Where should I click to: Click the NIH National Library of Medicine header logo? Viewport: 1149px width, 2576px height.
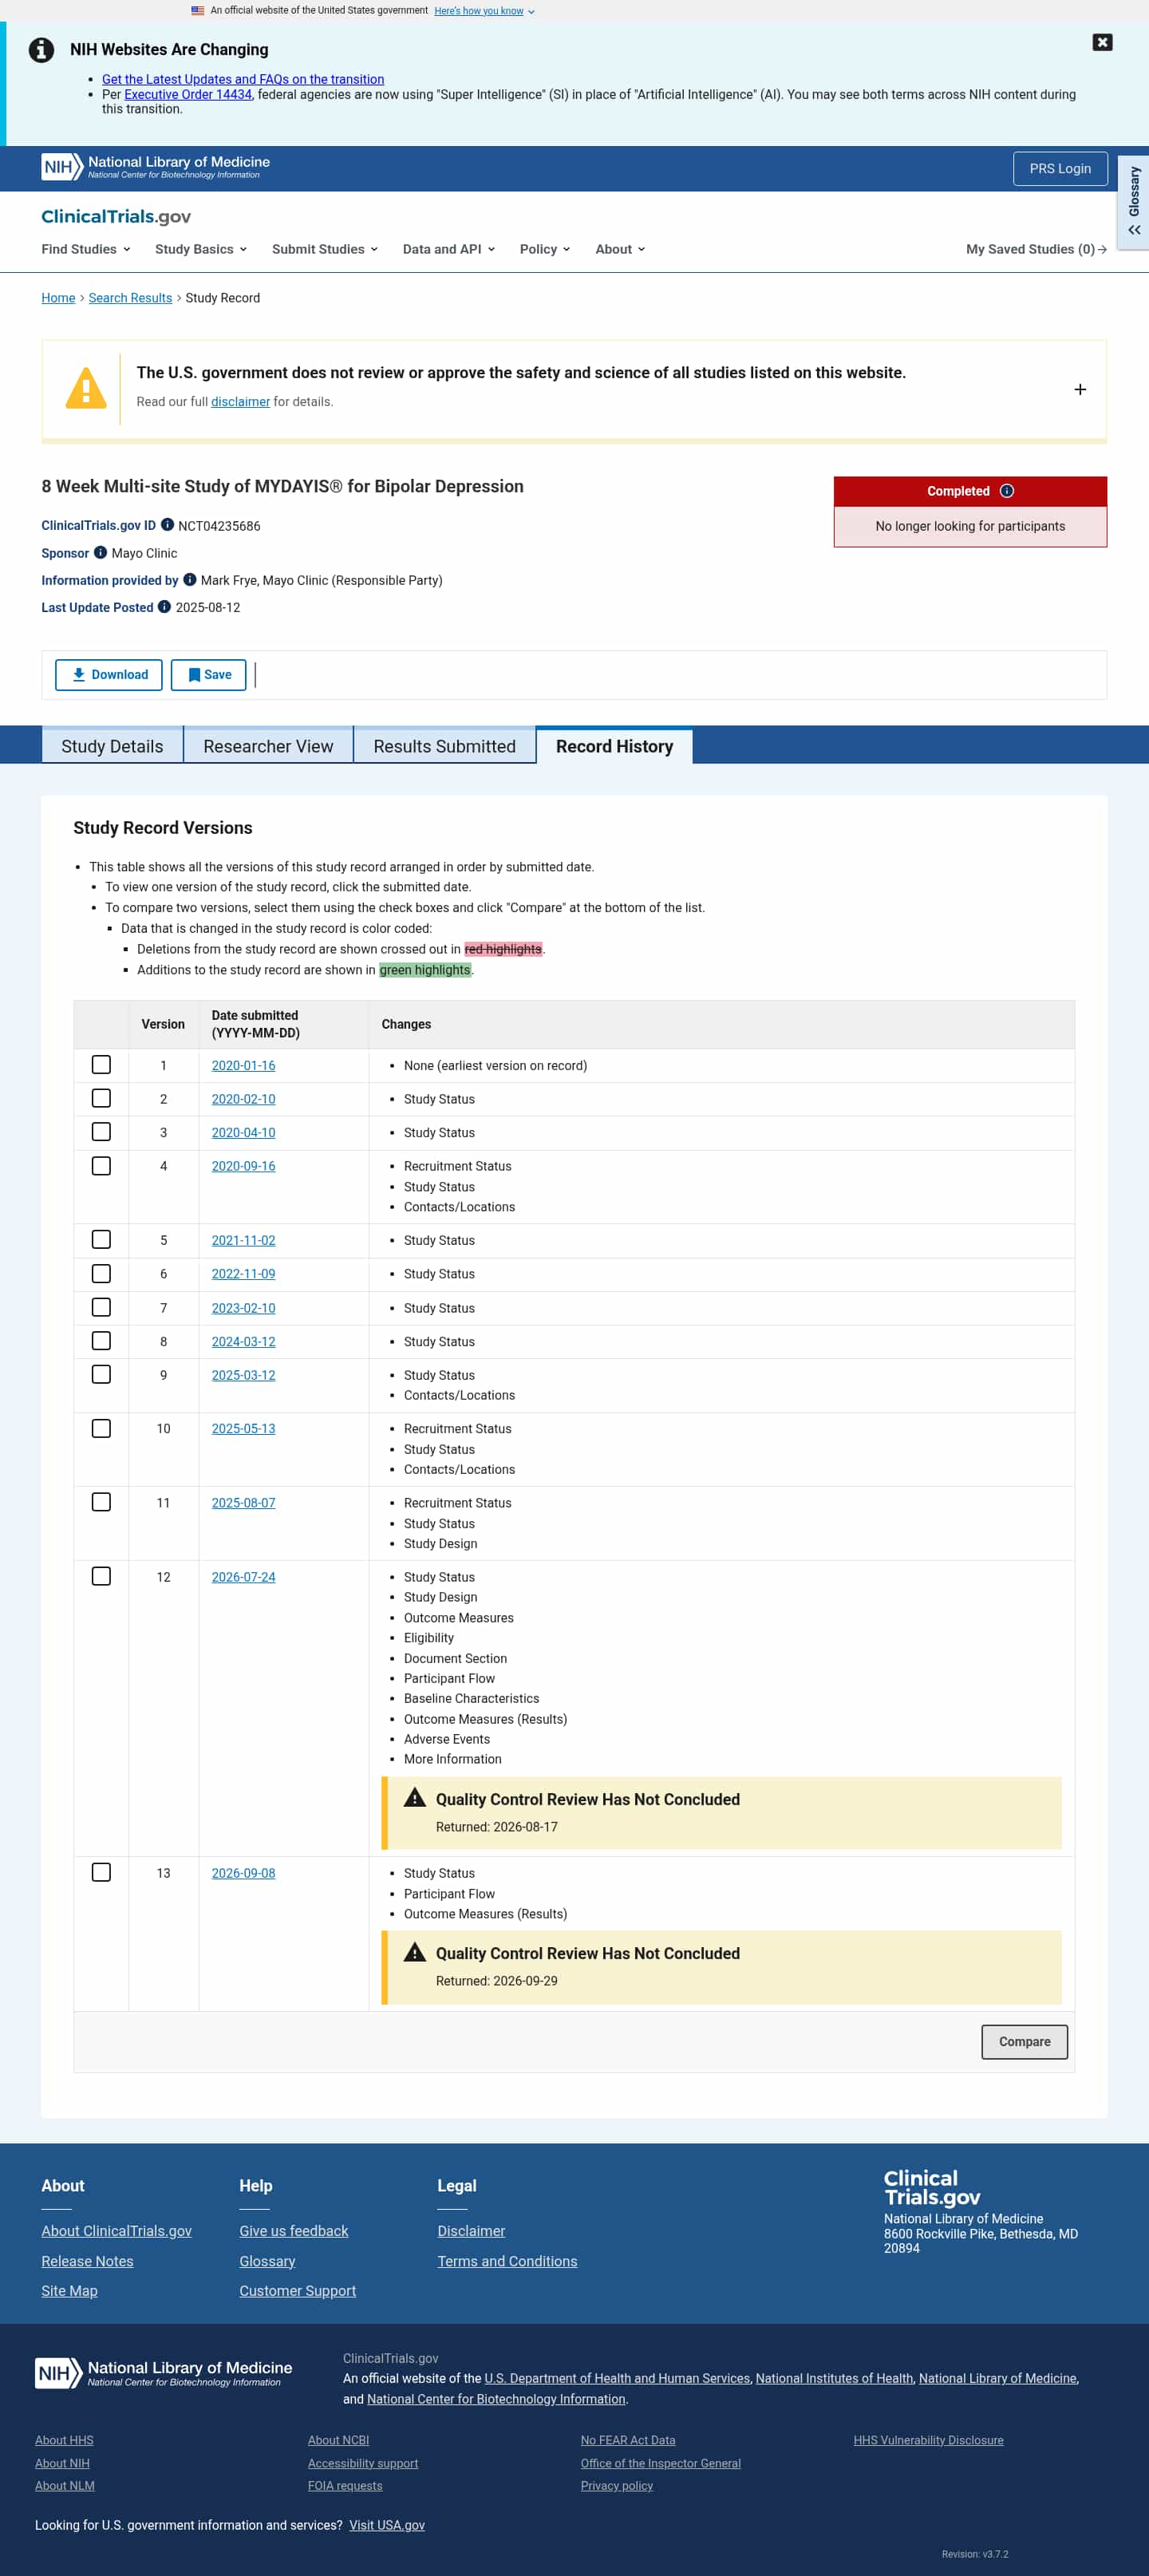[155, 167]
